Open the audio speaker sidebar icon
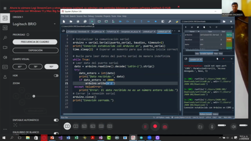This screenshot has width=251, height=141. [5, 57]
